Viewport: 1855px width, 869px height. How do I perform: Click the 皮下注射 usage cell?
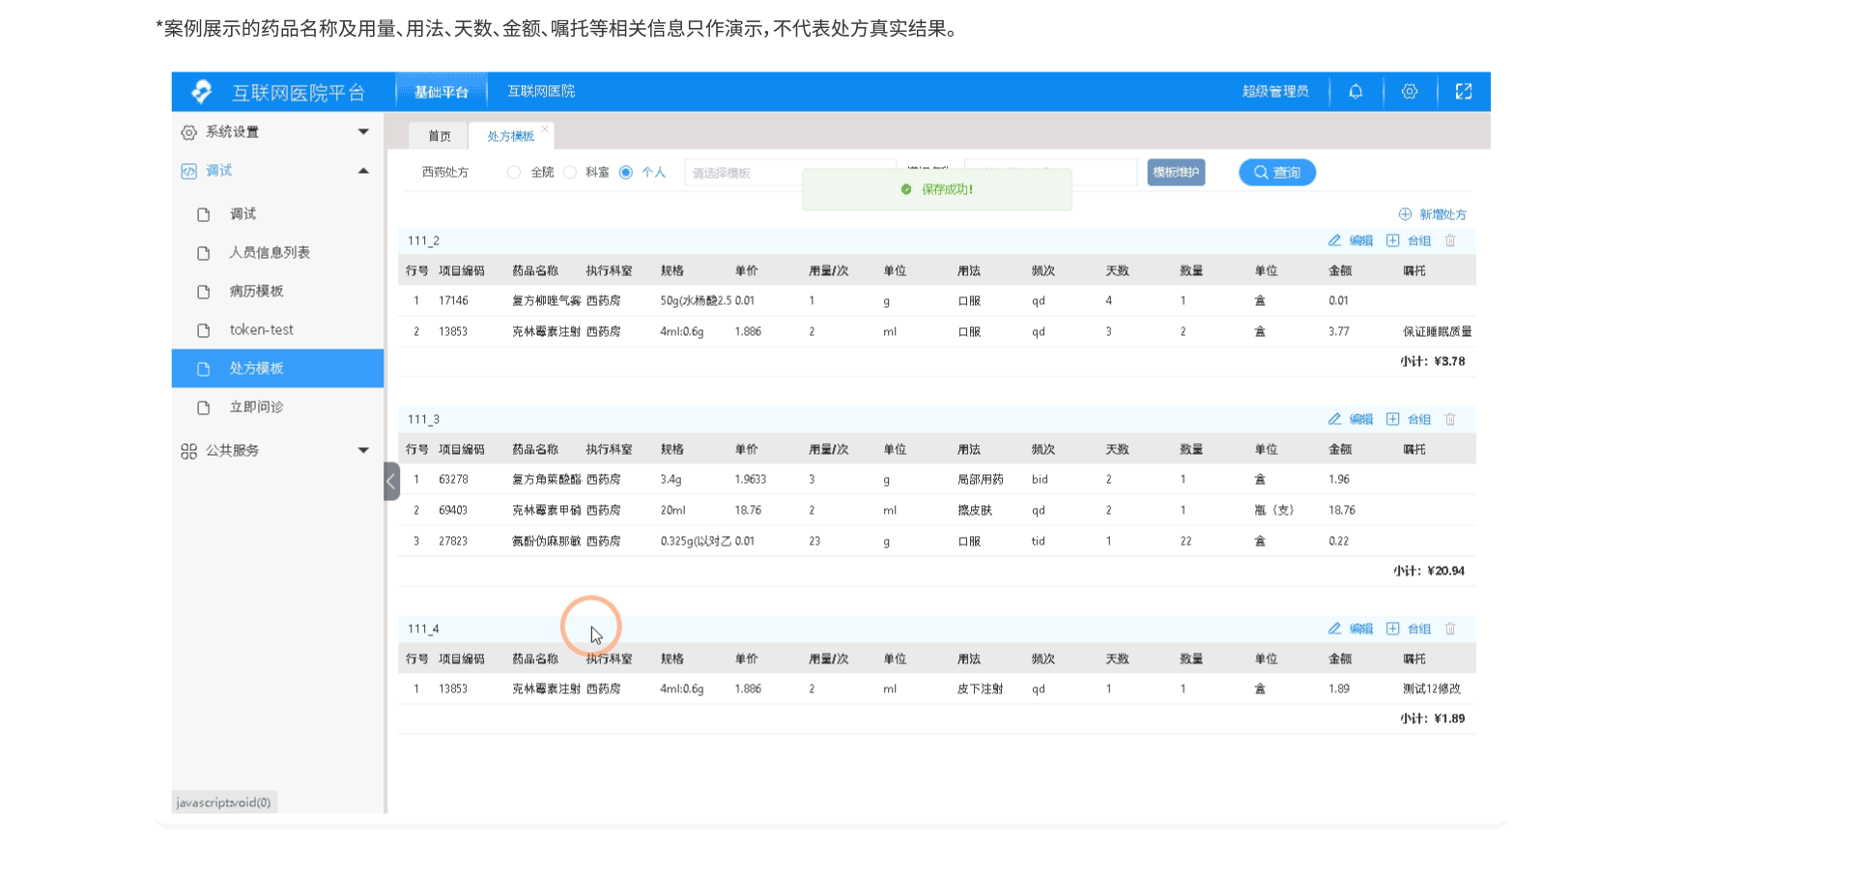pyautogui.click(x=980, y=689)
